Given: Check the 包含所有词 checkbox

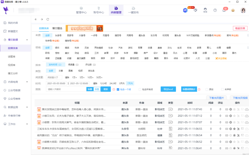Looking at the screenshot, I should (x=140, y=89).
